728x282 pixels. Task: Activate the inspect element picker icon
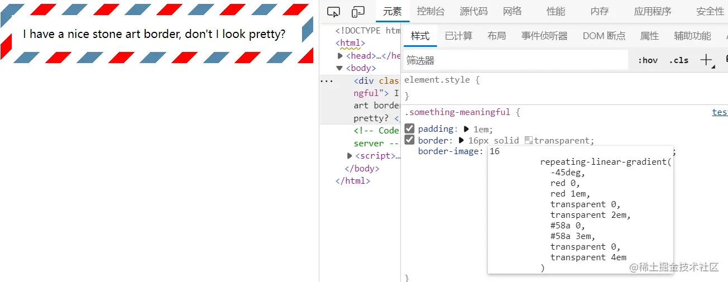tap(333, 12)
